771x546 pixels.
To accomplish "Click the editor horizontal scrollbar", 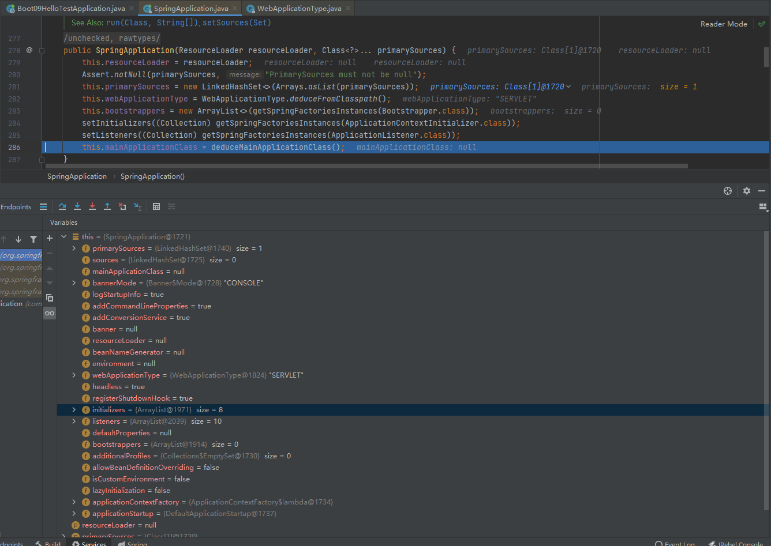I will (366, 166).
